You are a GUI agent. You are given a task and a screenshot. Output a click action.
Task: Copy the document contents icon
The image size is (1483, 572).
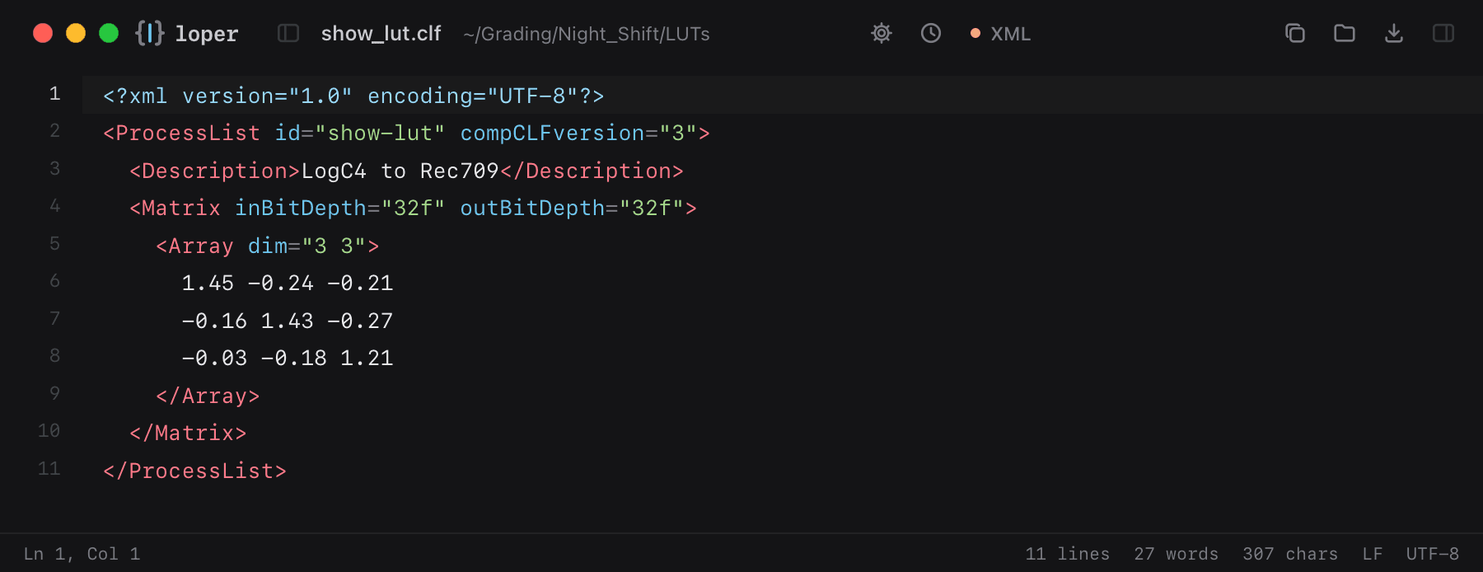(x=1295, y=33)
